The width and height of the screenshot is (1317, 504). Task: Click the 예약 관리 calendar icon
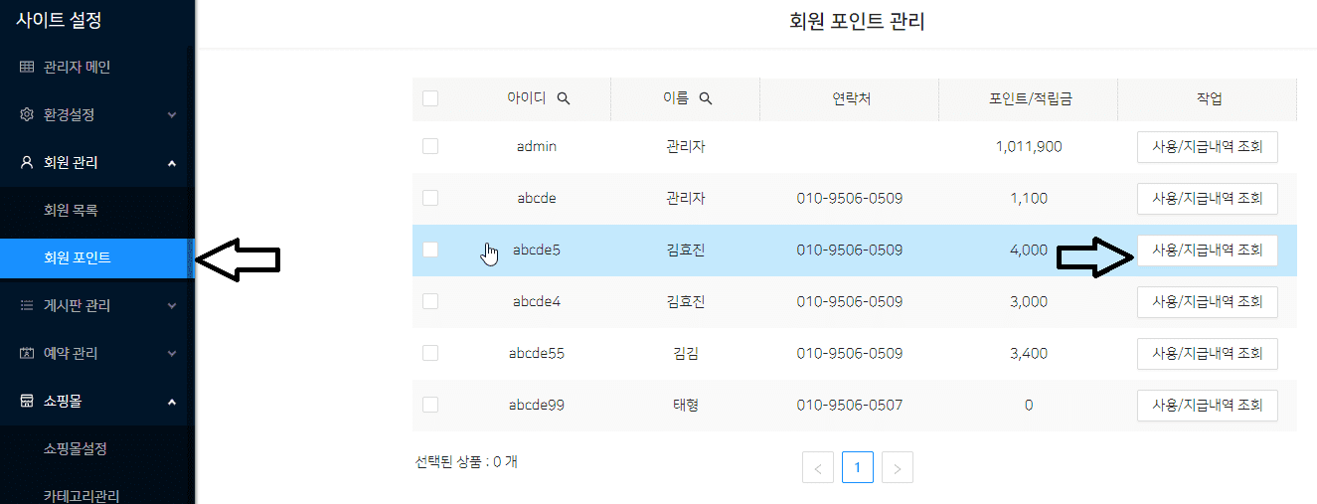click(27, 353)
